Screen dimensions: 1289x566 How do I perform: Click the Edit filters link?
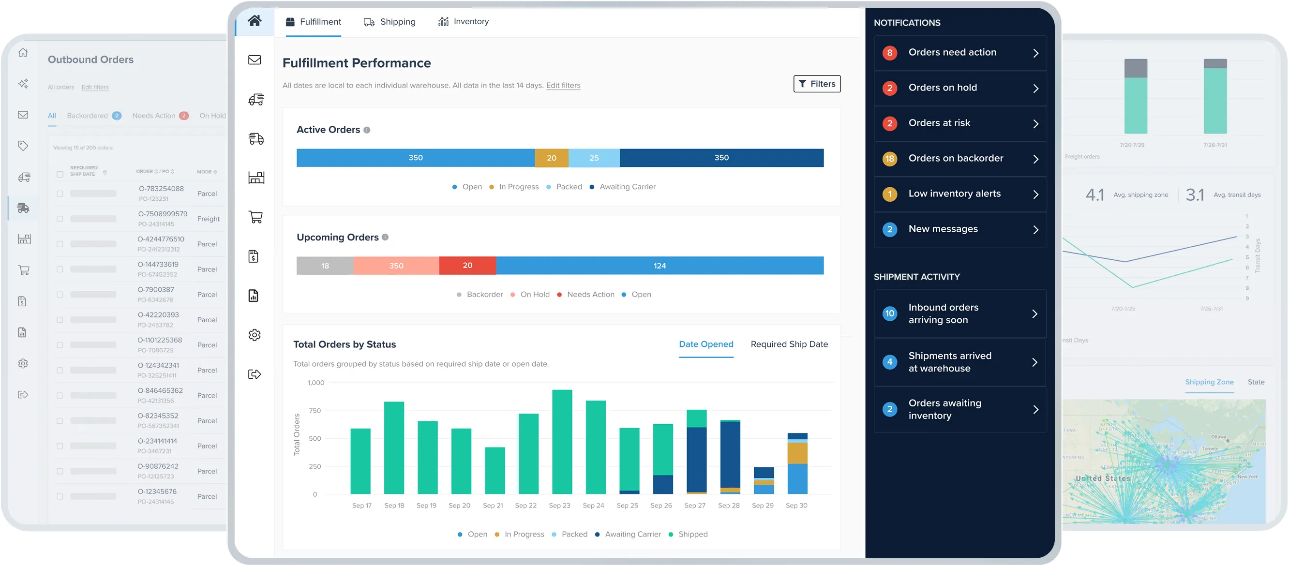tap(563, 85)
